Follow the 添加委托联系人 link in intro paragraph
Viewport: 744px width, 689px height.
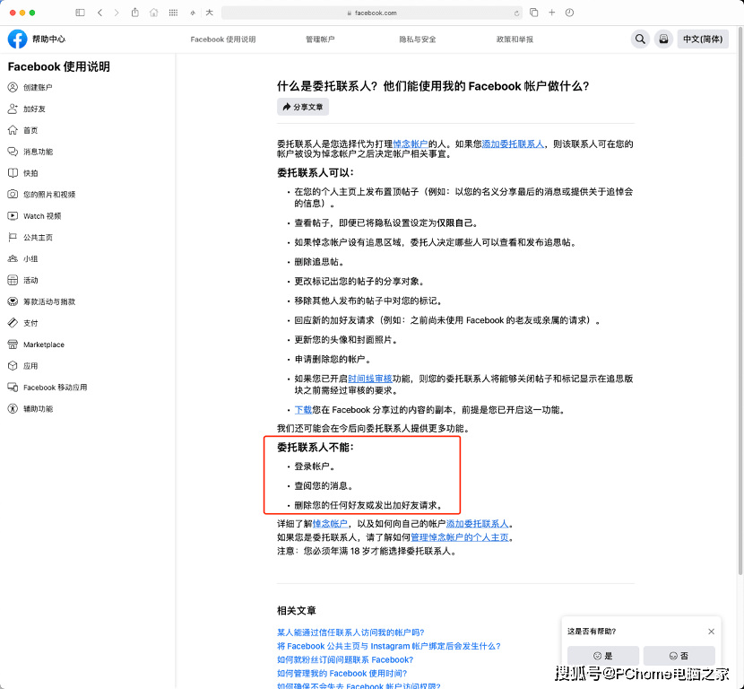(513, 144)
